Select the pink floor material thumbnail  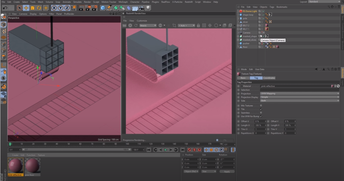32,166
